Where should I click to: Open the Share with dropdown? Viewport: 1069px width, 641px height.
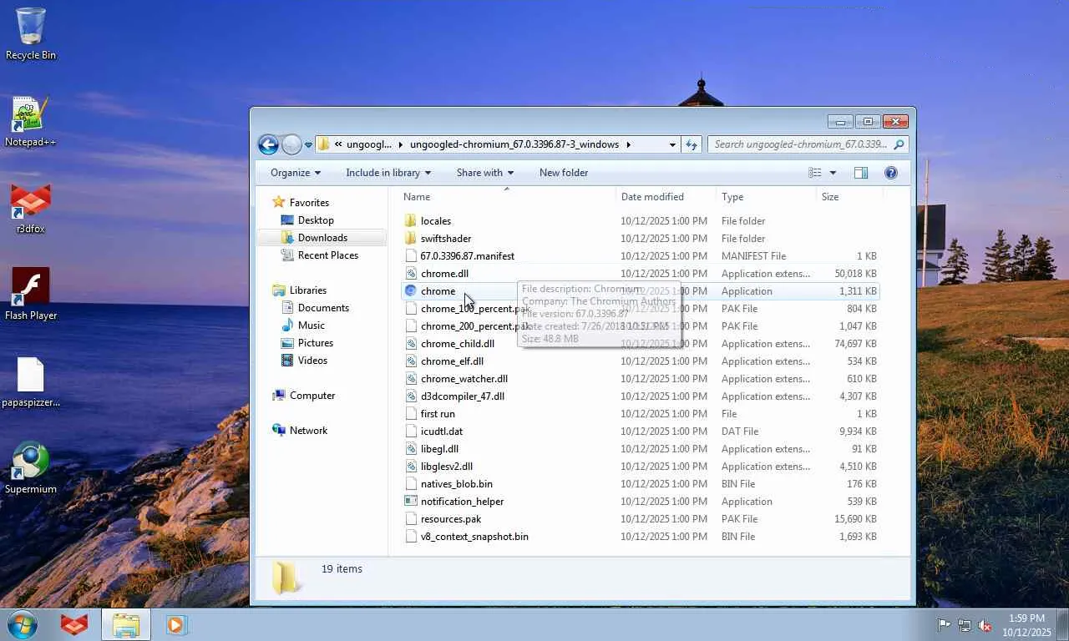[x=485, y=173]
